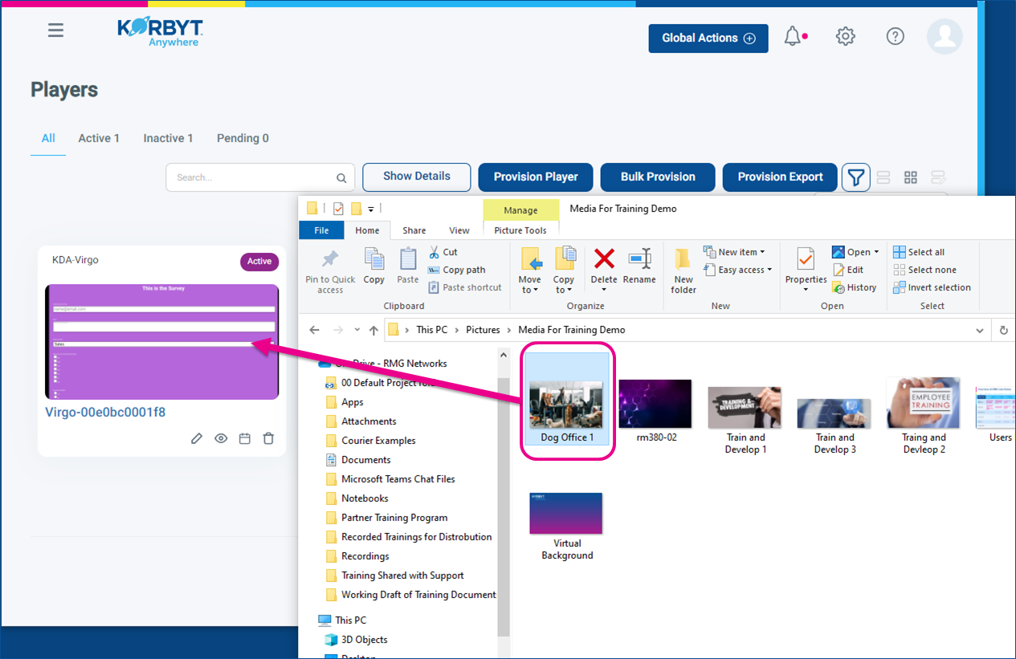Screen dimensions: 1016x659
Task: Click Cut in the Clipboard group
Action: (443, 252)
